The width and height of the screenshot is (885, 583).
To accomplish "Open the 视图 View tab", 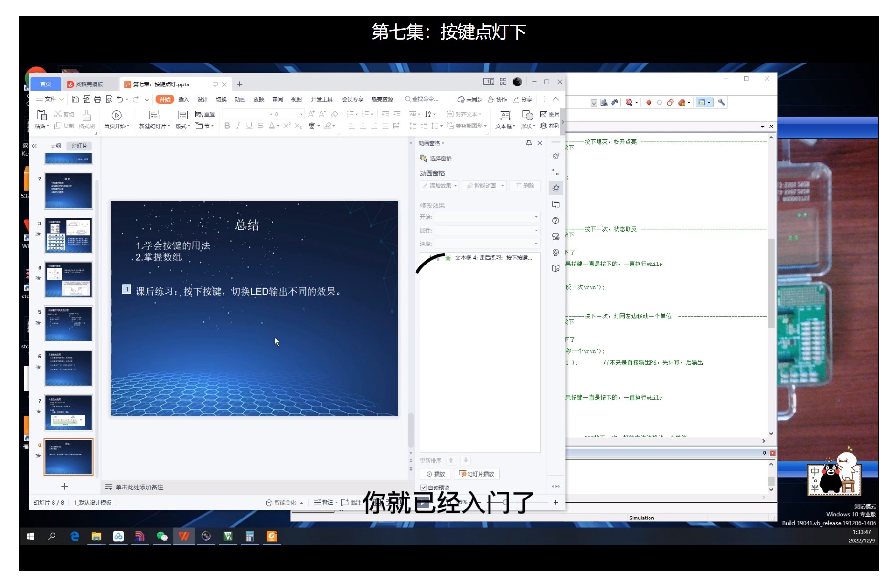I will click(296, 99).
